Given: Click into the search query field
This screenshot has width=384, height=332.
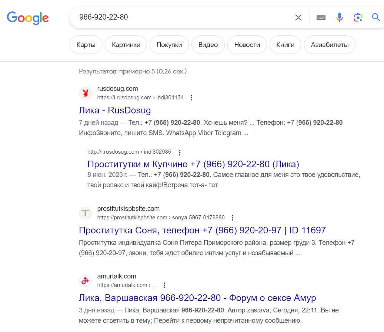Looking at the screenshot, I should tap(181, 17).
